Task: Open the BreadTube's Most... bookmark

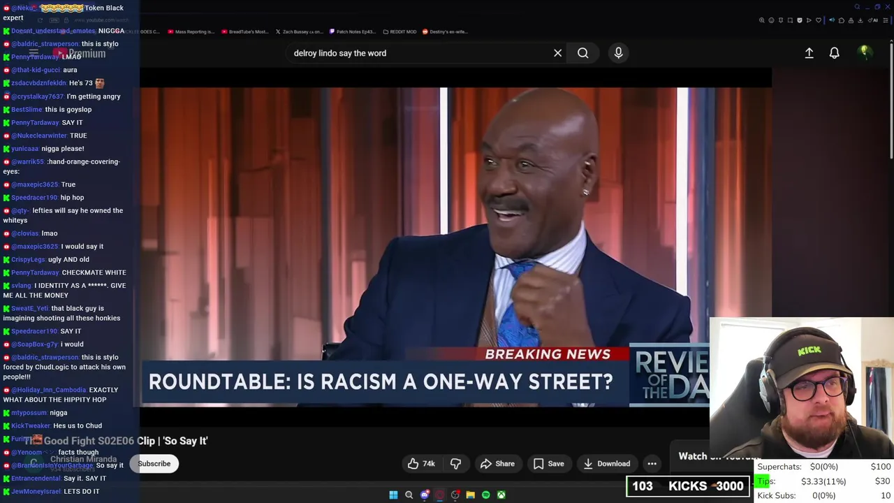Action: 244,31
